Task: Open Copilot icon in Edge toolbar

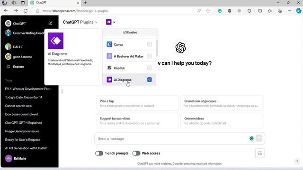Action: coord(299,11)
